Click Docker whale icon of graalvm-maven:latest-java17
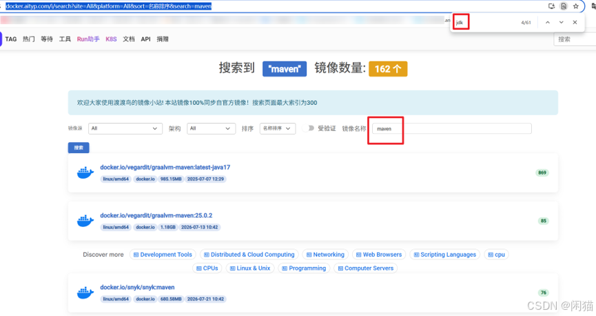 (x=85, y=172)
